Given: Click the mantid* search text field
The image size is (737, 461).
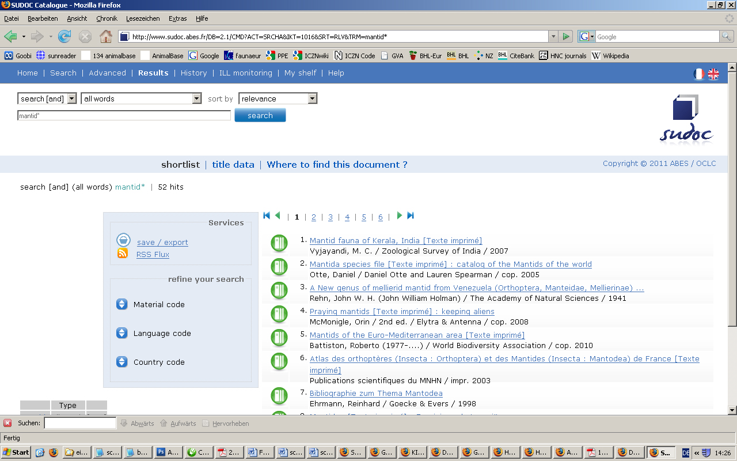Looking at the screenshot, I should point(124,116).
